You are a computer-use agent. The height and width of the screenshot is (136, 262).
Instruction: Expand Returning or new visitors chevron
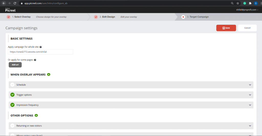250,126
